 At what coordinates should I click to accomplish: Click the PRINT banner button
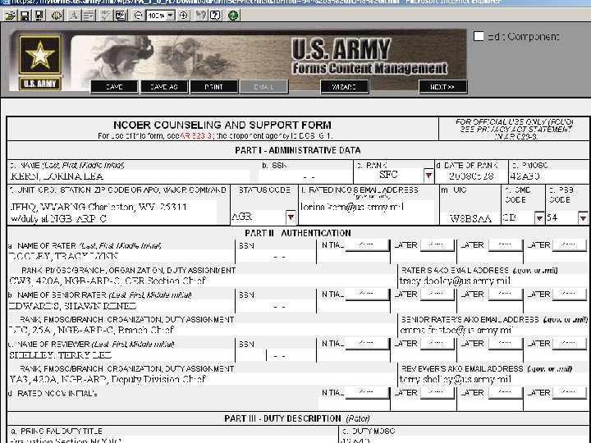[213, 87]
